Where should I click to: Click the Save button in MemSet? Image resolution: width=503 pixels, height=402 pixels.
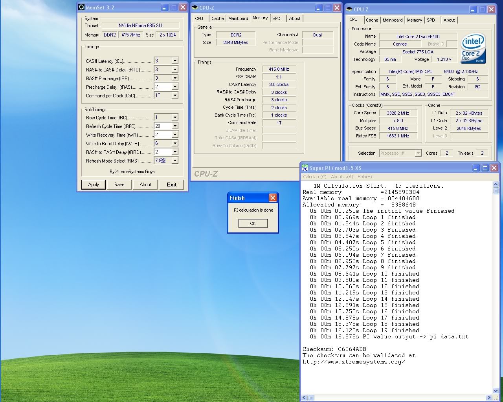coord(119,185)
